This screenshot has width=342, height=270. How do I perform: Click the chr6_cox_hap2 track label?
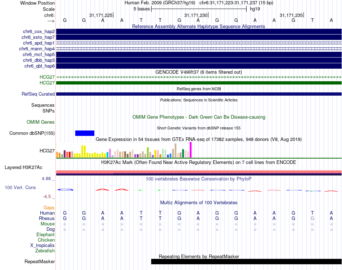point(39,32)
